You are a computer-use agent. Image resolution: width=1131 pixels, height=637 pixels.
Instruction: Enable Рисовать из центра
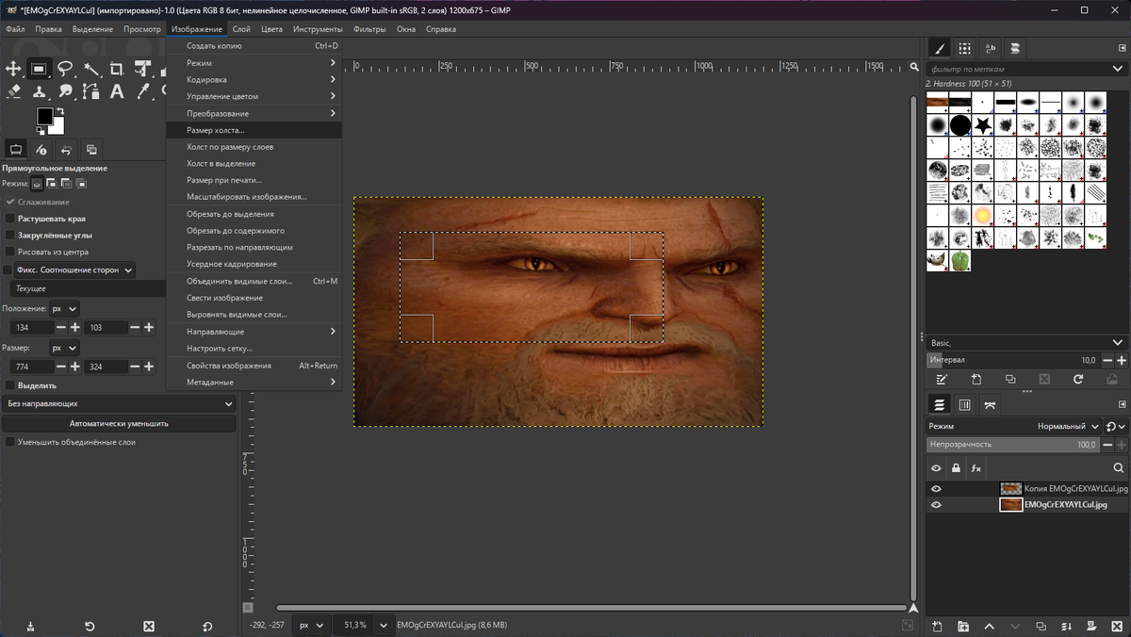pyautogui.click(x=10, y=252)
